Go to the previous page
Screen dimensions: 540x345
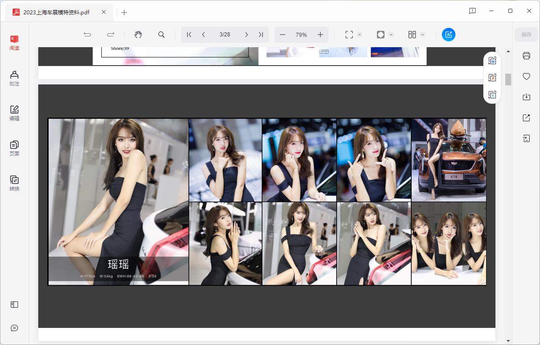203,35
